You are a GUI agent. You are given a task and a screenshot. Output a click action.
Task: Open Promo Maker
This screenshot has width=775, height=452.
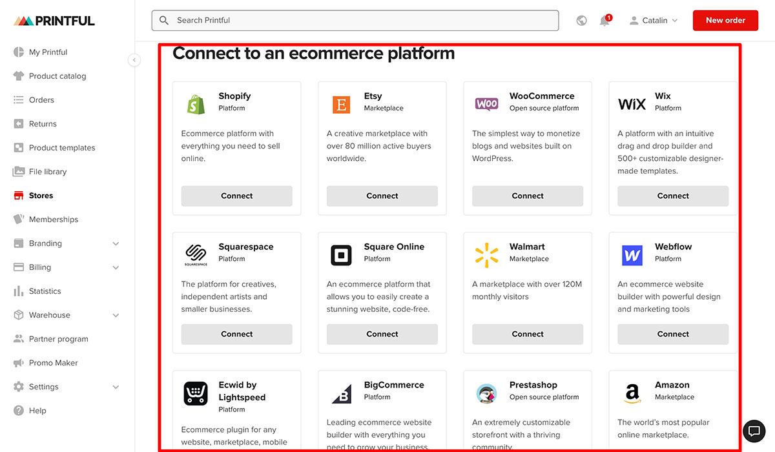coord(52,362)
